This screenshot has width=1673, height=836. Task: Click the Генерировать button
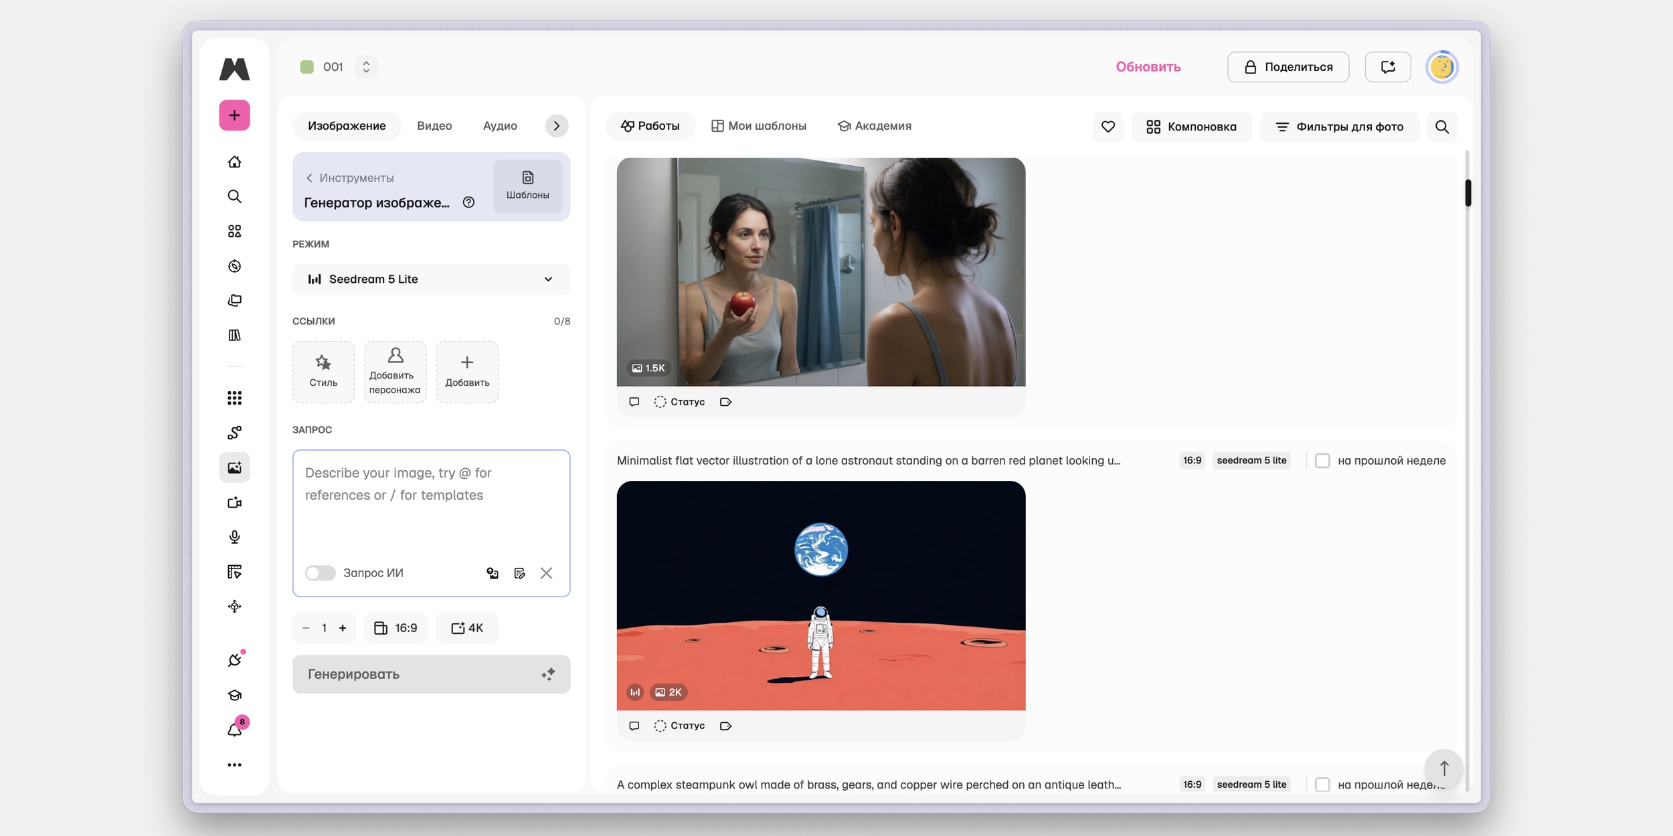tap(431, 674)
